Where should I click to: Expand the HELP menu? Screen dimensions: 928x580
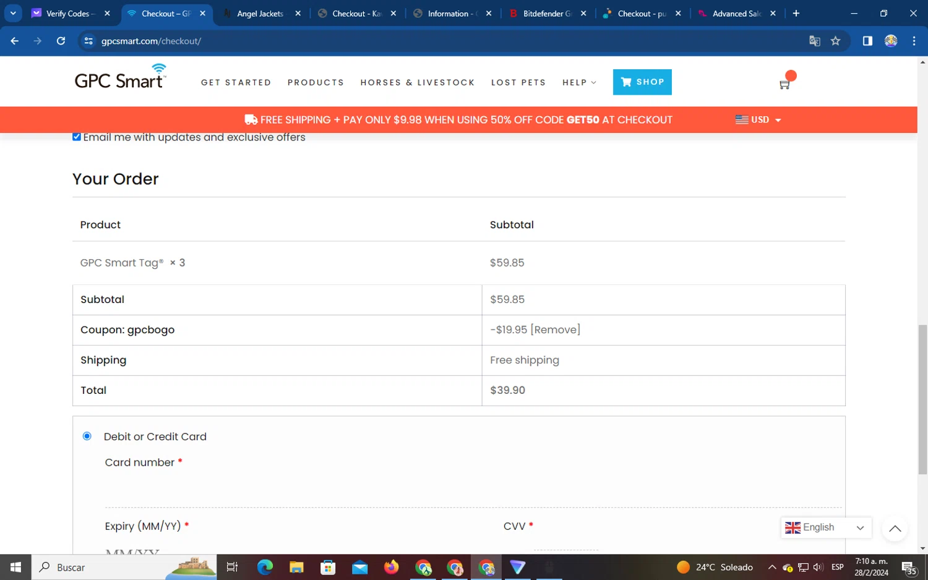pyautogui.click(x=579, y=82)
